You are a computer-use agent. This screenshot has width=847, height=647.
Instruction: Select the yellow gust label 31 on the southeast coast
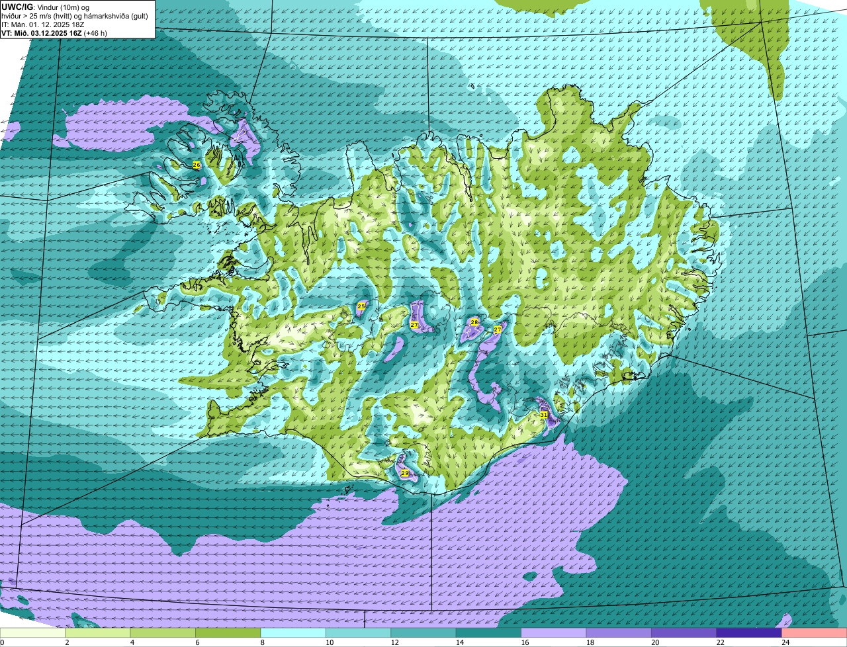point(544,415)
